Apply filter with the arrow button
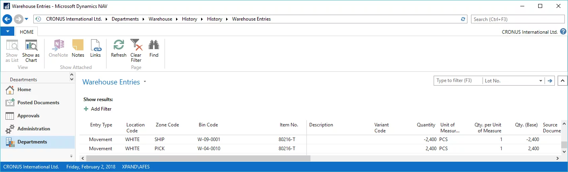 pyautogui.click(x=550, y=81)
